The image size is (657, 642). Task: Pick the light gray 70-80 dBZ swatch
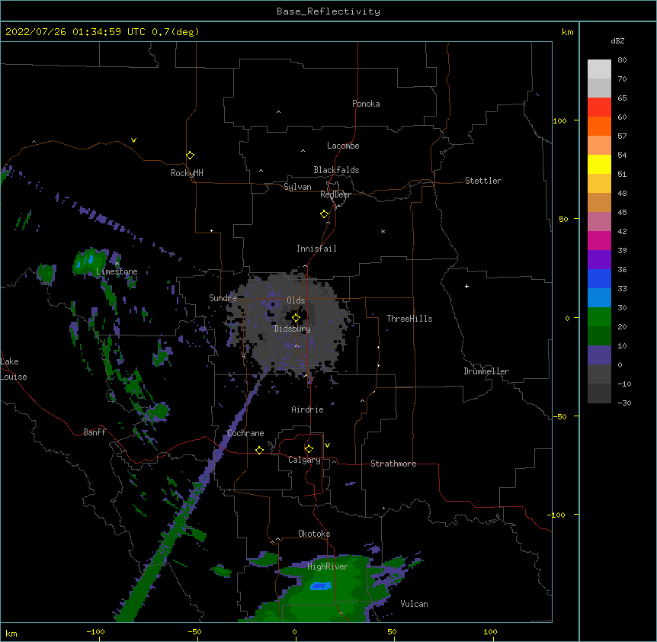[x=599, y=69]
